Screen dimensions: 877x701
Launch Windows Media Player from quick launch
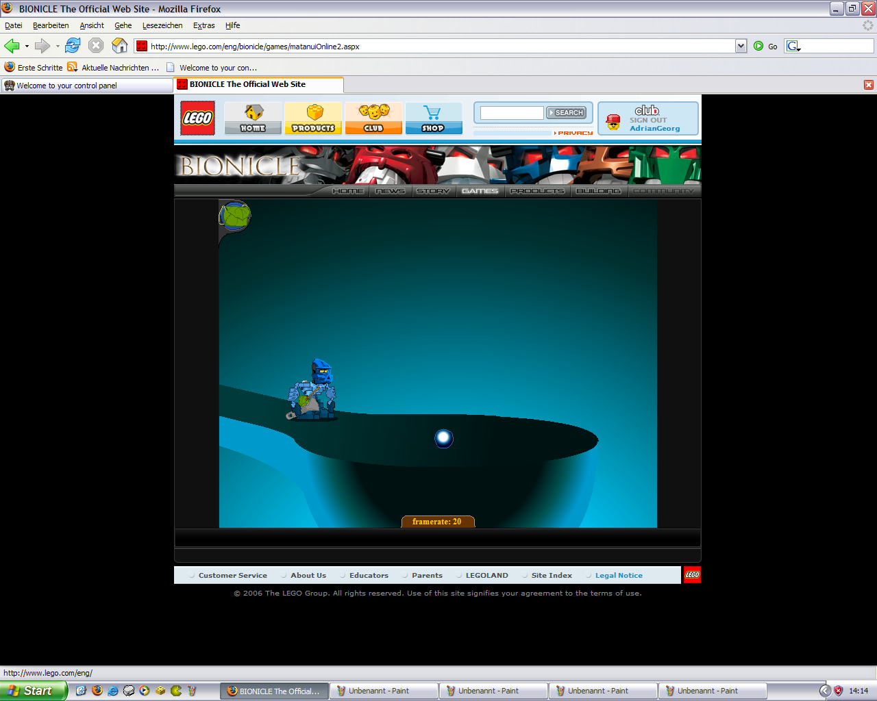[x=145, y=691]
